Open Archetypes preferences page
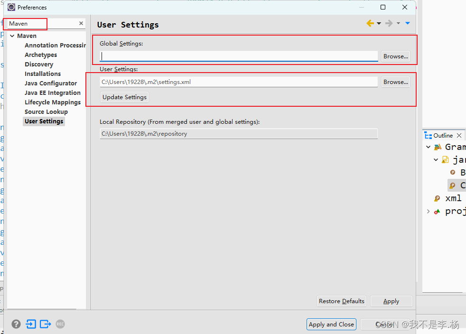 (41, 55)
